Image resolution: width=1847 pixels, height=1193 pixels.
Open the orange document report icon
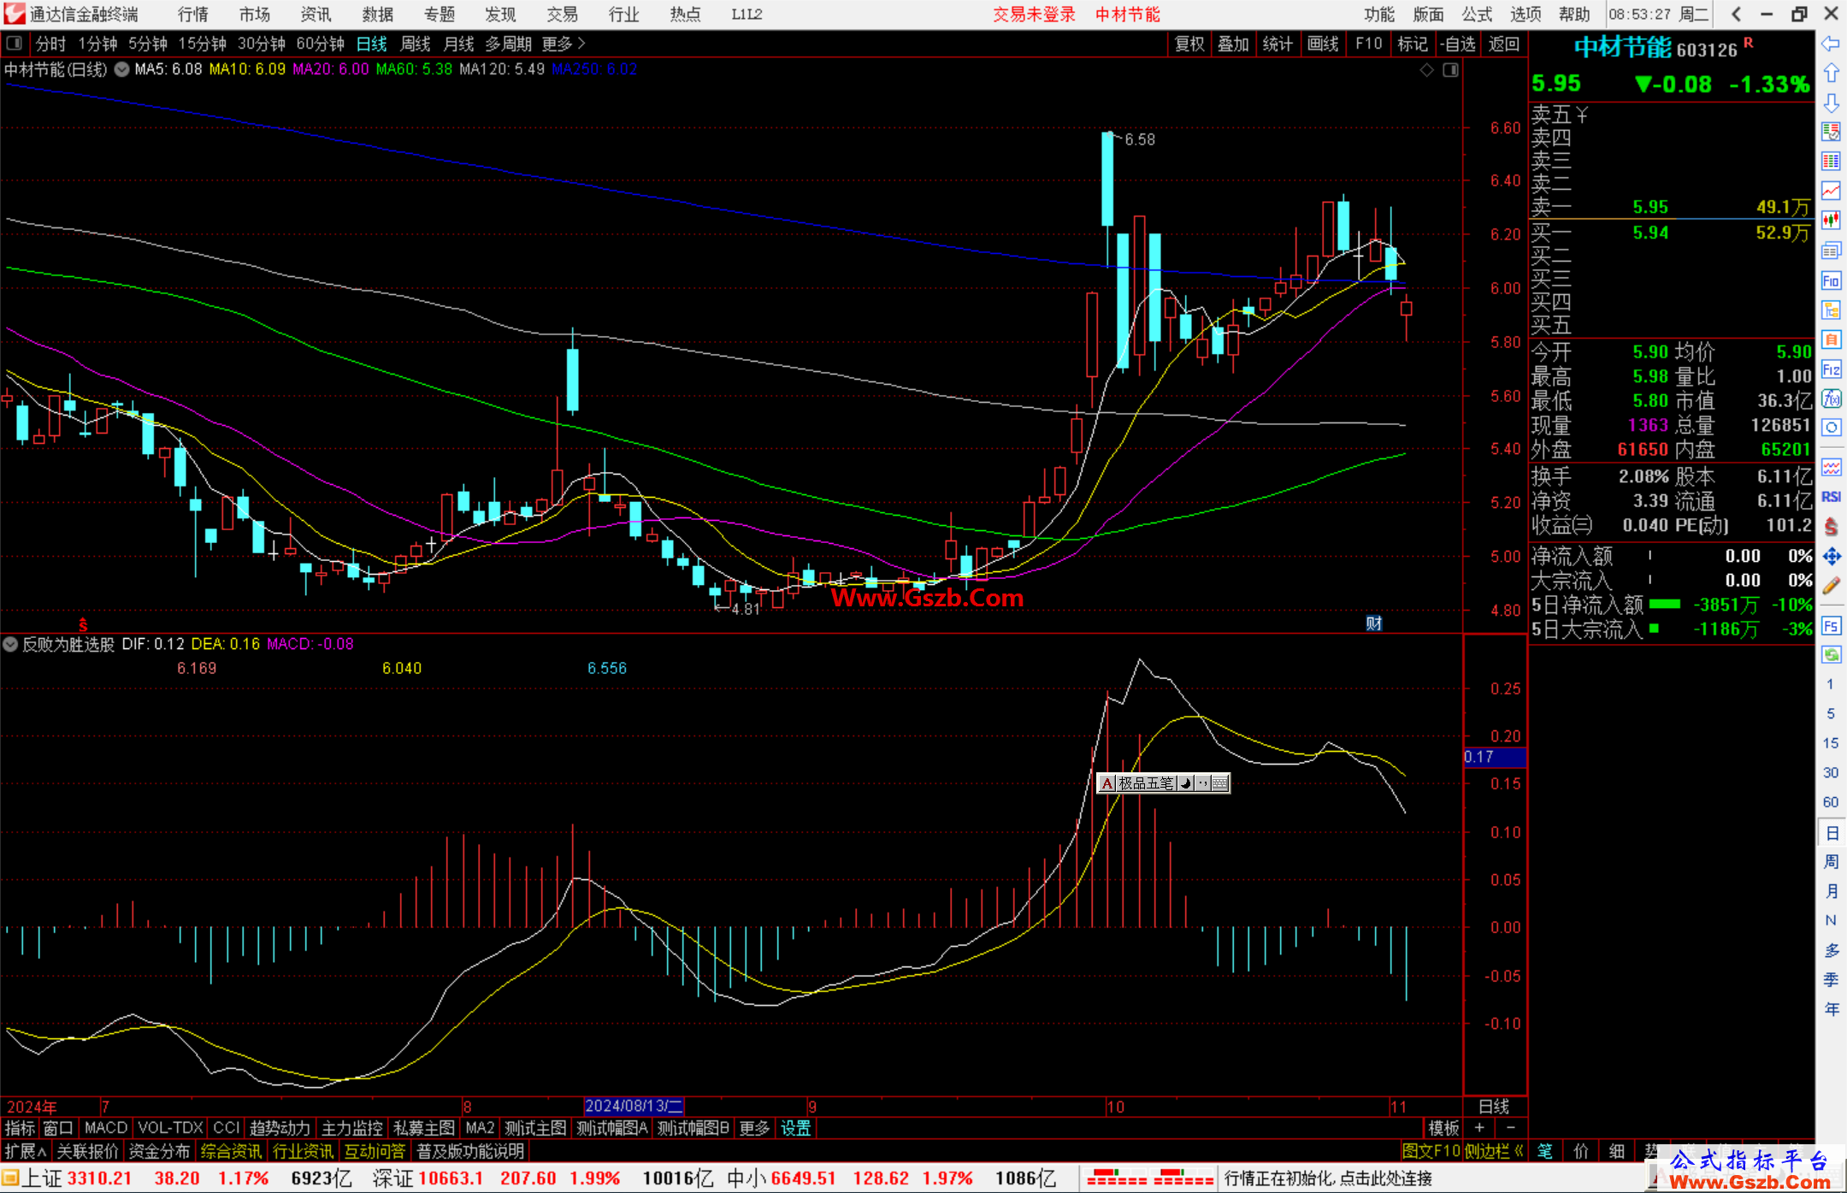coord(1831,340)
